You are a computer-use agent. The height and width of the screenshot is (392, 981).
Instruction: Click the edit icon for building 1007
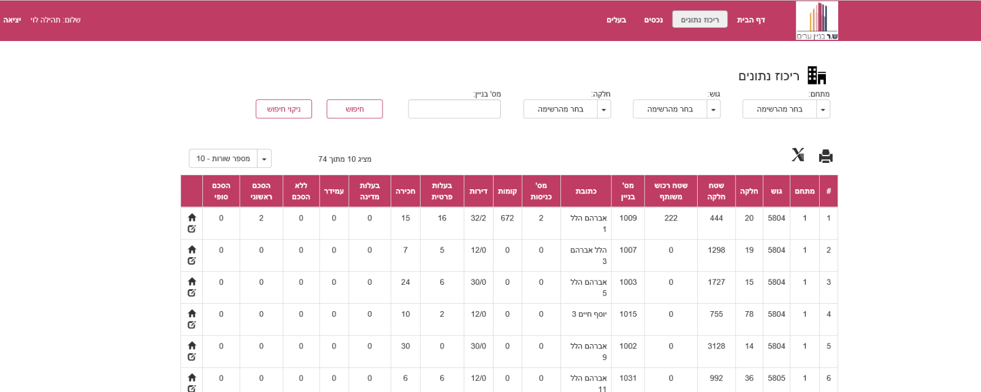(x=192, y=260)
